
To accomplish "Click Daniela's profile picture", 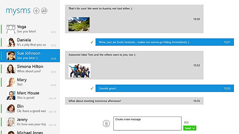I will (x=11, y=42).
